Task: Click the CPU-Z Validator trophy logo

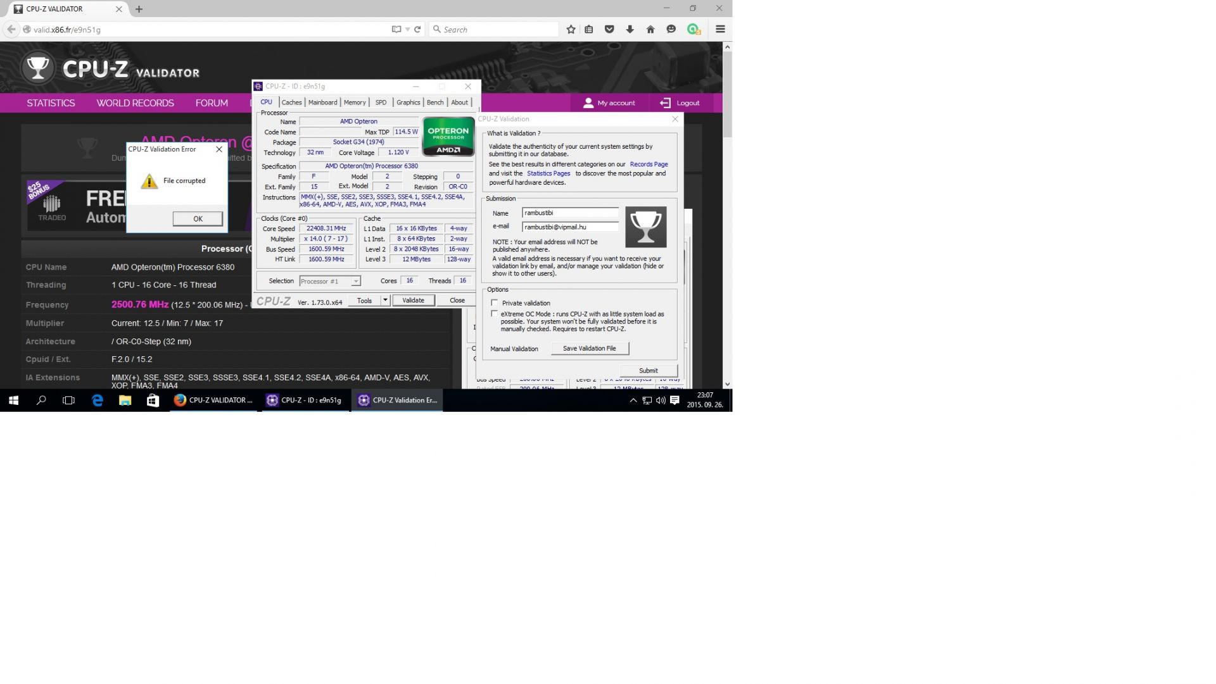Action: pyautogui.click(x=37, y=68)
